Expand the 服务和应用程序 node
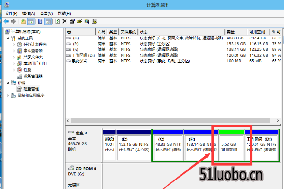 [x=8, y=95]
